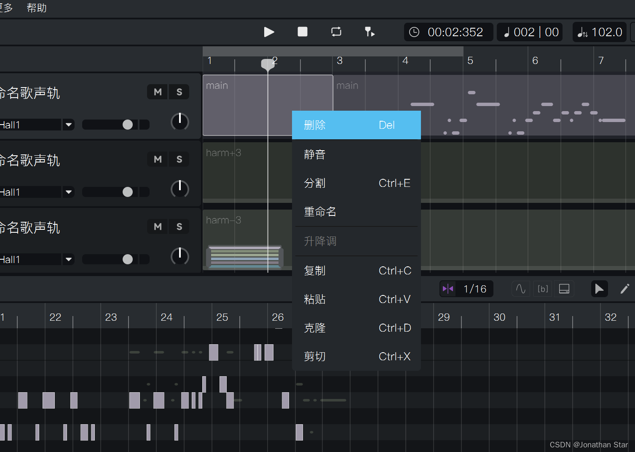The width and height of the screenshot is (635, 452).
Task: Choose 剪切 from the context menu
Action: tap(356, 356)
